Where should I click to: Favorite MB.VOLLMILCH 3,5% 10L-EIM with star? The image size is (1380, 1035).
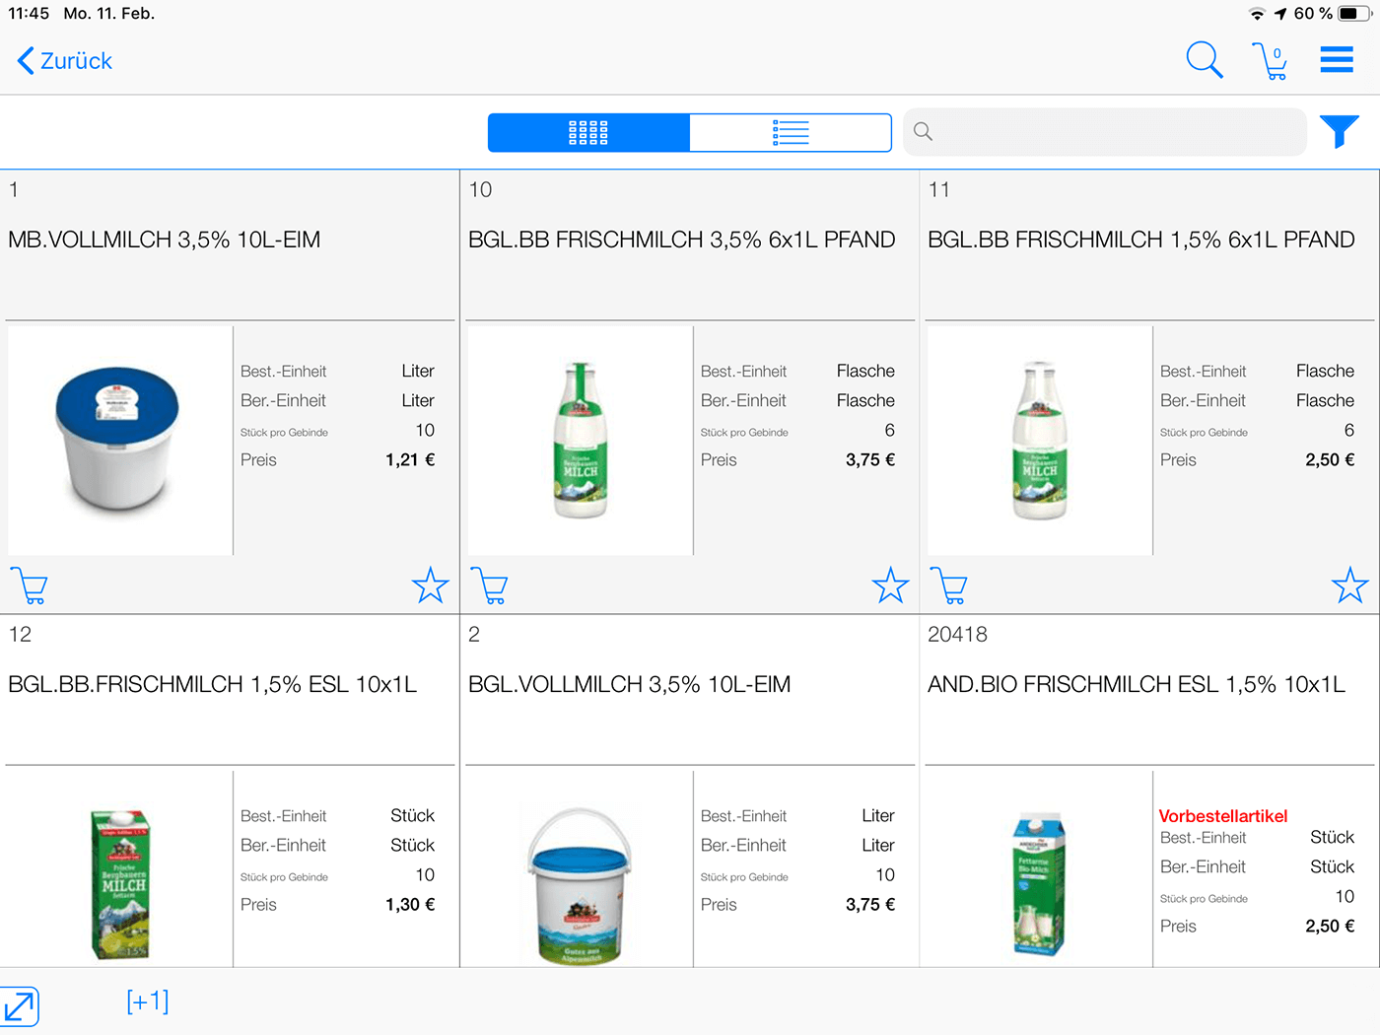(x=431, y=586)
